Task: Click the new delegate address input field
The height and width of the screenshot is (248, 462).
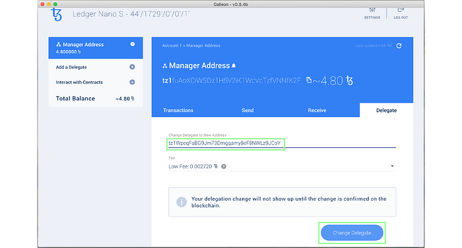Action: (282, 143)
